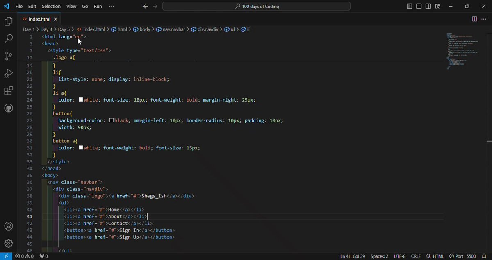Open the Explorer view in activity bar
Viewport: 492px width, 260px height.
[x=8, y=21]
